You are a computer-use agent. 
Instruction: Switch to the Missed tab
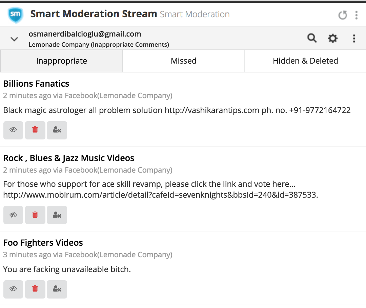[183, 61]
